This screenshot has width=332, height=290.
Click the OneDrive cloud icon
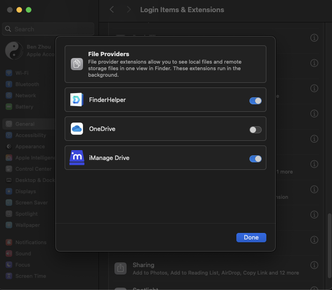coord(77,129)
